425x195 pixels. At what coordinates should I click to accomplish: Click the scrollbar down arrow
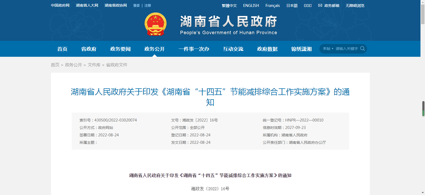click(x=423, y=193)
